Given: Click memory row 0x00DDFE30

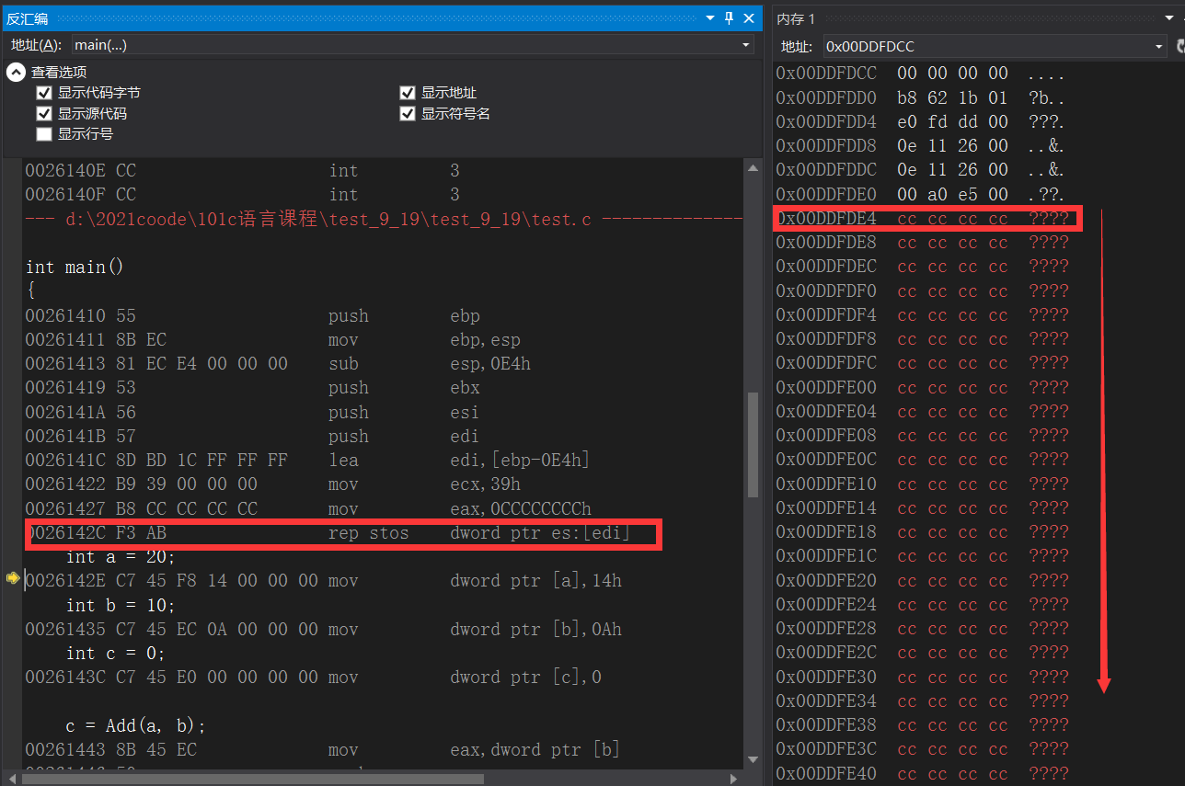Looking at the screenshot, I should (923, 677).
